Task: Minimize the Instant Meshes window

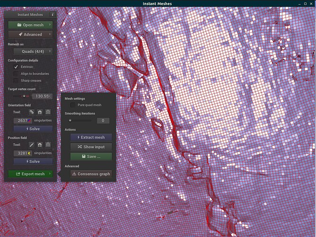Action: click(299, 4)
